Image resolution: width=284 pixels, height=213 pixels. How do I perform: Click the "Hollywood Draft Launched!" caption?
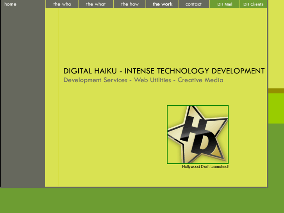(x=205, y=166)
